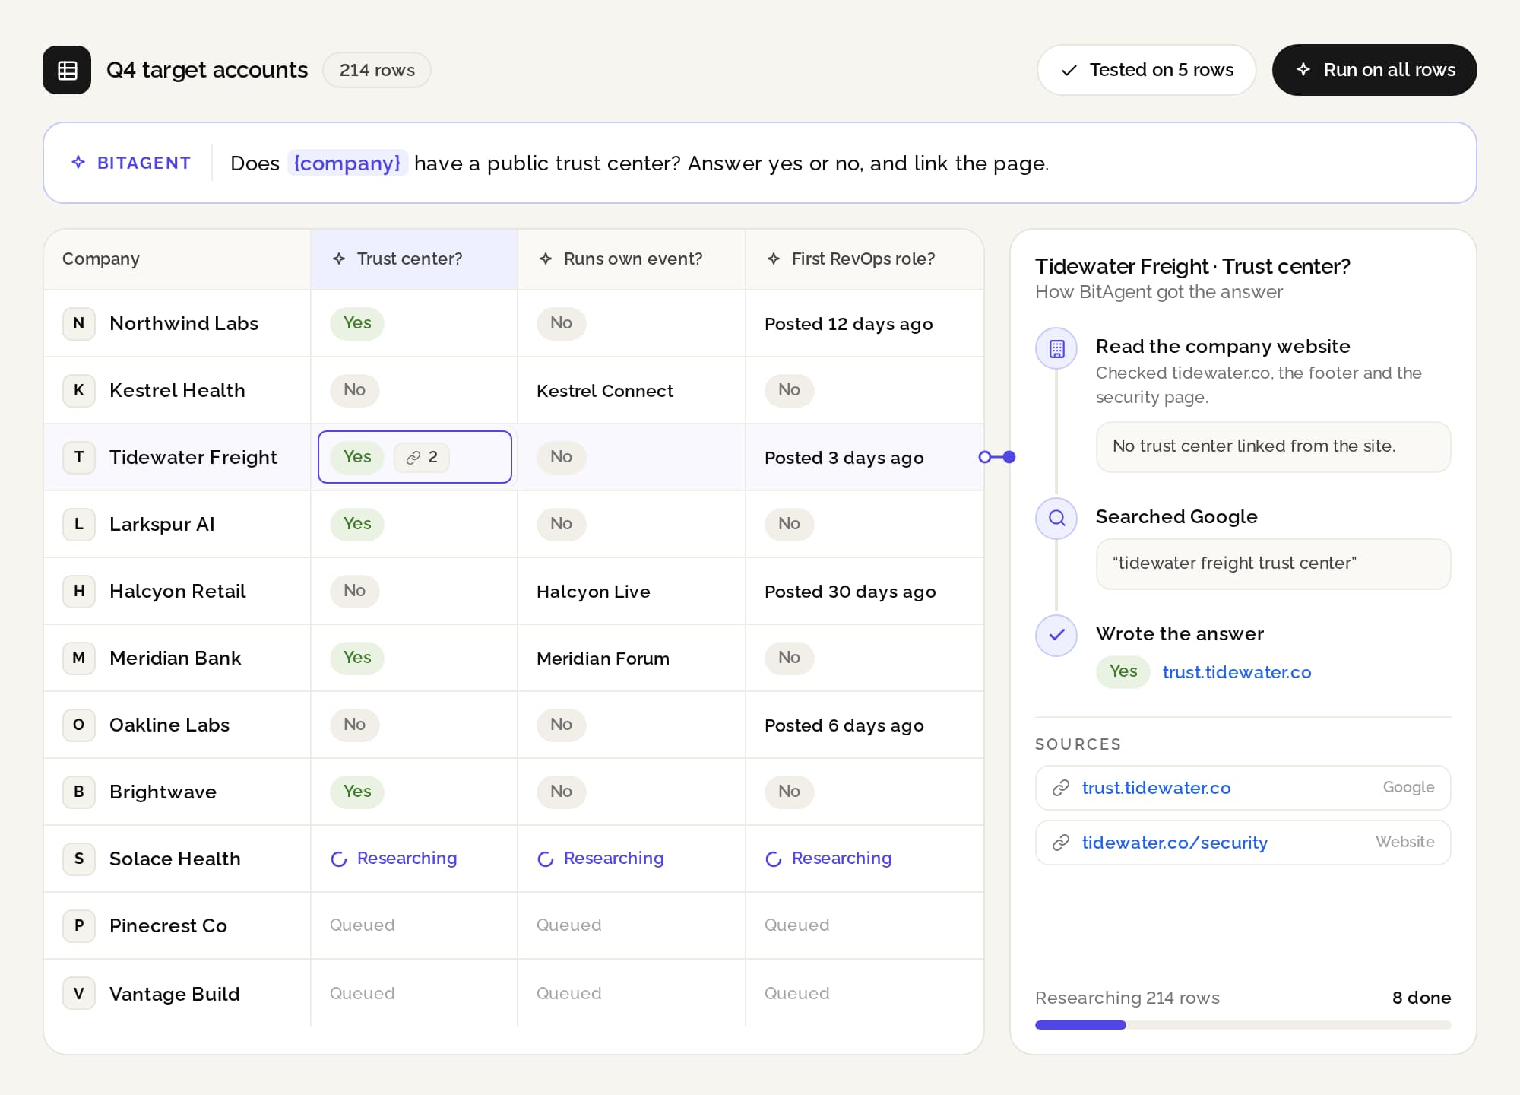Click Posted 6 days ago for Oakline Labs
The image size is (1520, 1095).
tap(844, 725)
